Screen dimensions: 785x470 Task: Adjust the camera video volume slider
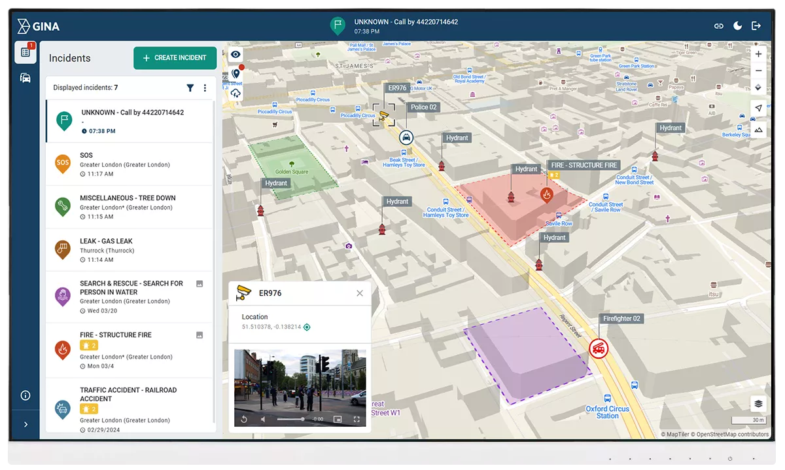[290, 419]
